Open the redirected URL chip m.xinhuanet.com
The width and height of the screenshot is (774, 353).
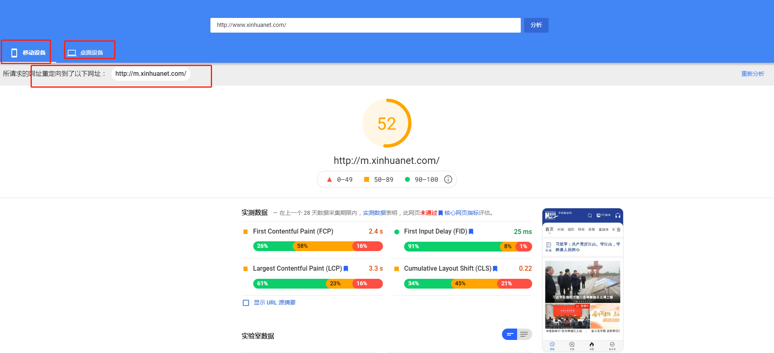(x=150, y=74)
